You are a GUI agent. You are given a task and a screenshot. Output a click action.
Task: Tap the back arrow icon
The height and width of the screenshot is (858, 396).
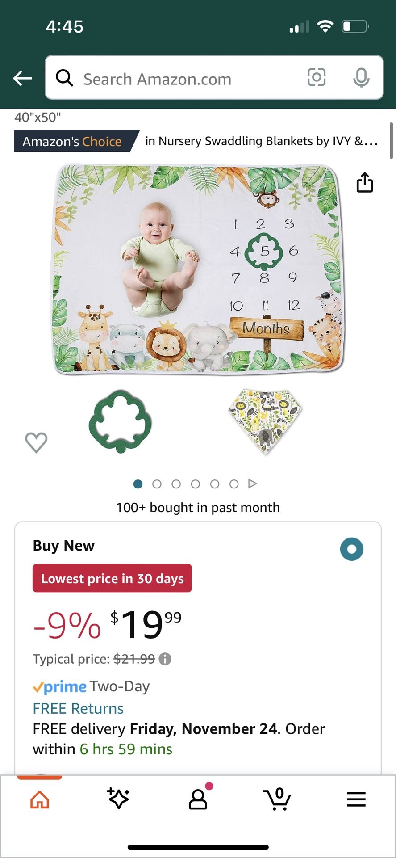click(22, 78)
